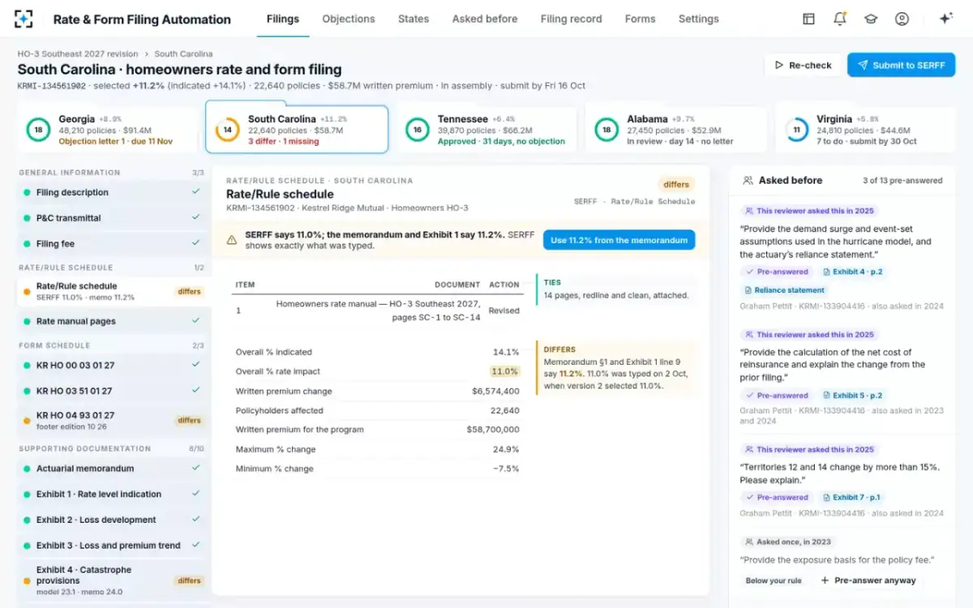The height and width of the screenshot is (608, 973).
Task: Open Exhibit 4 · p.2 link
Action: [852, 272]
